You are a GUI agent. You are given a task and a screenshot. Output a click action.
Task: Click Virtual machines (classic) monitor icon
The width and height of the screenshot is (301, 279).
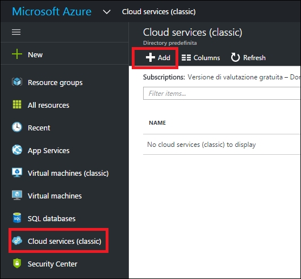(x=17, y=172)
